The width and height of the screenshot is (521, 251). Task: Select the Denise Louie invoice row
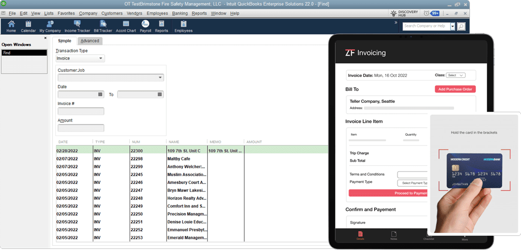point(191,222)
